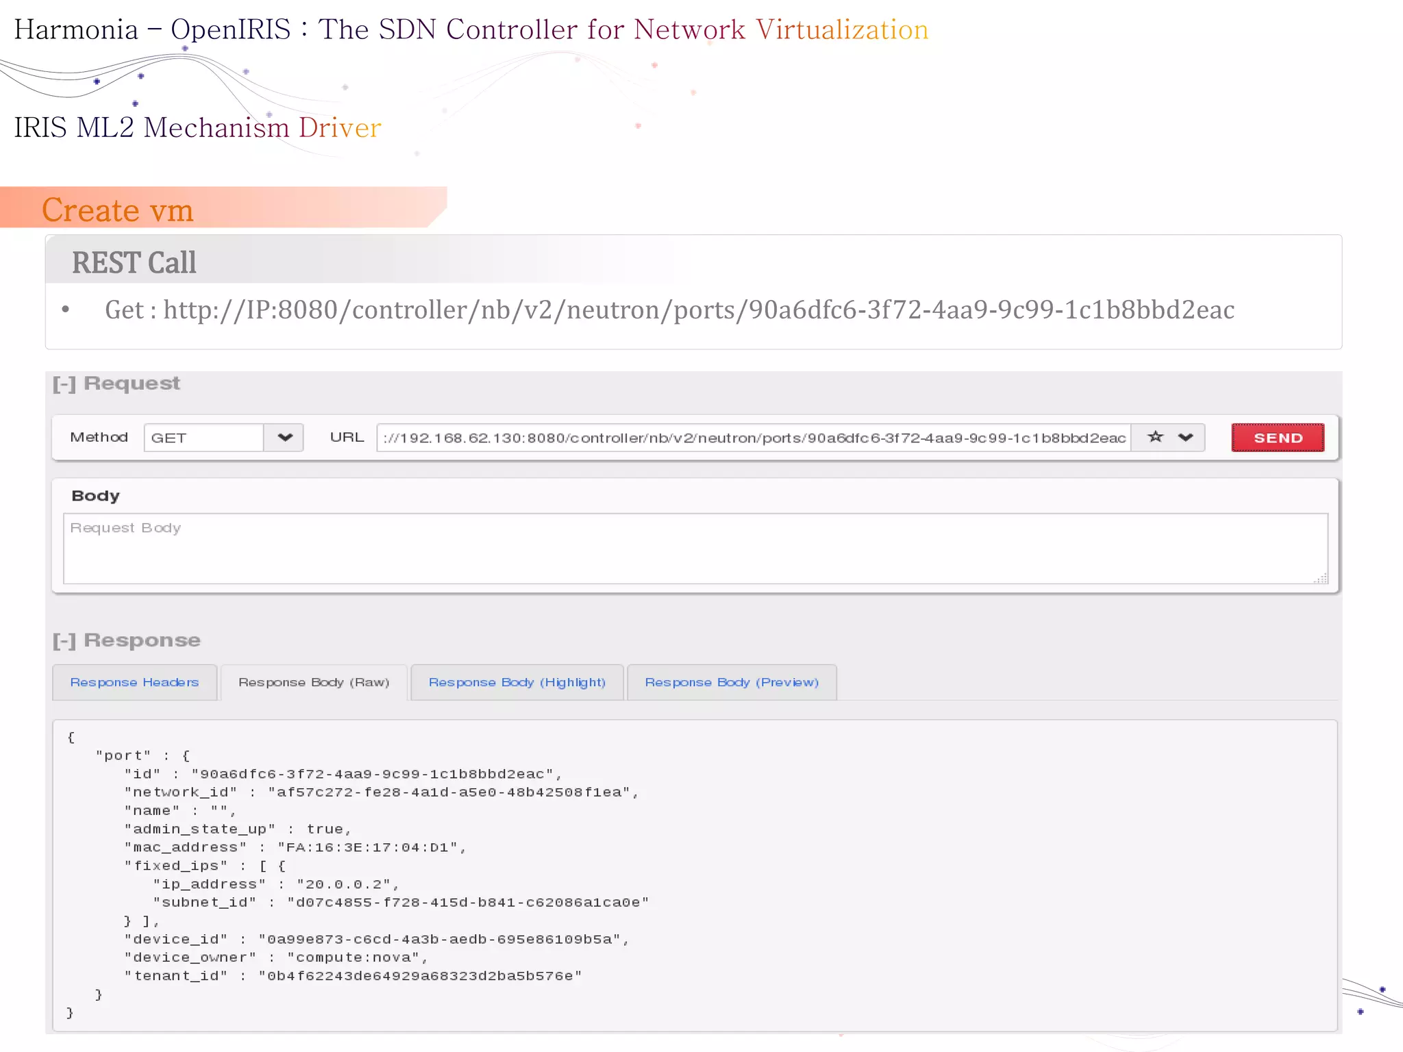Click the tenant_id line in response
This screenshot has height=1052, width=1403.
tap(353, 975)
